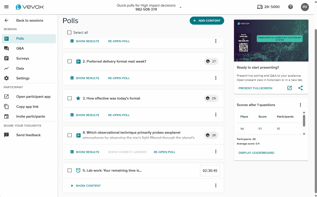Tick the Select all checkbox
Screen dimensions: 317x197
(x=69, y=32)
